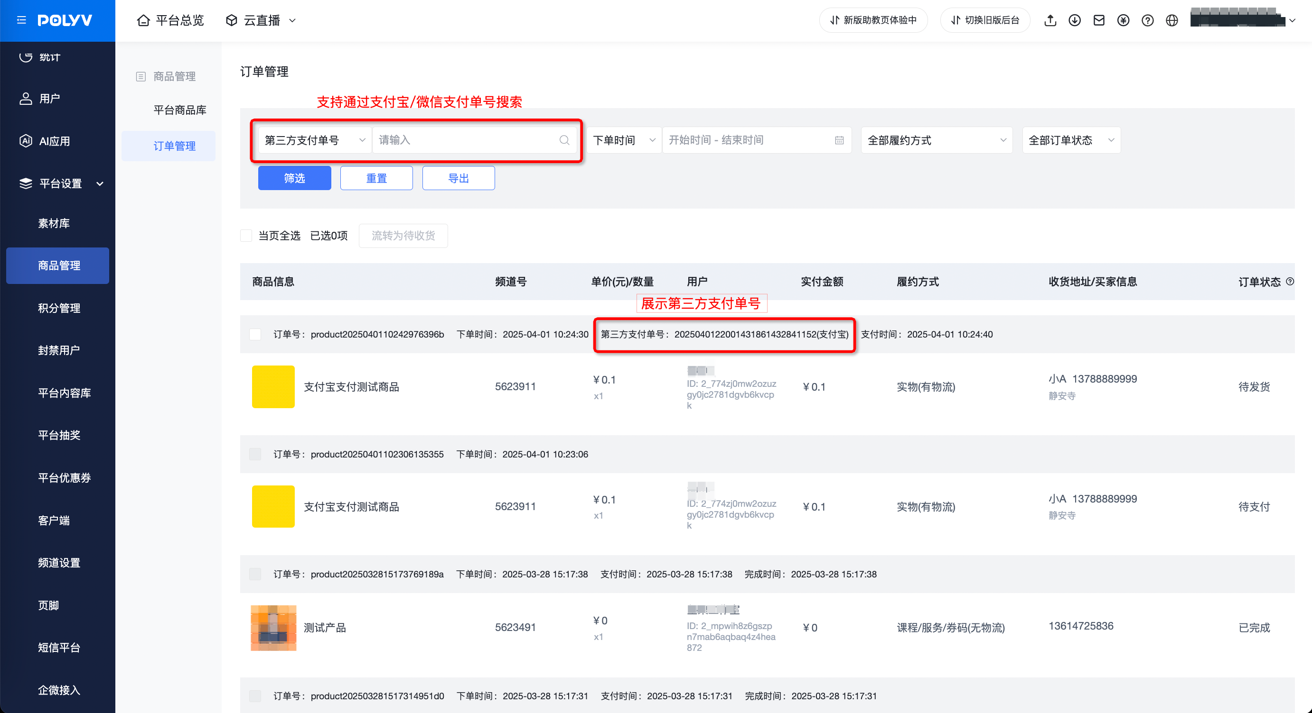The width and height of the screenshot is (1312, 713).
Task: Click the blue 筛选 button
Action: (294, 178)
